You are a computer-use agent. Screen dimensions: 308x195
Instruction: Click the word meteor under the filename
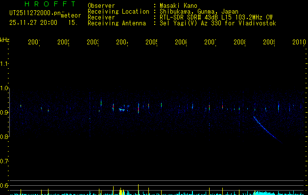(71, 16)
